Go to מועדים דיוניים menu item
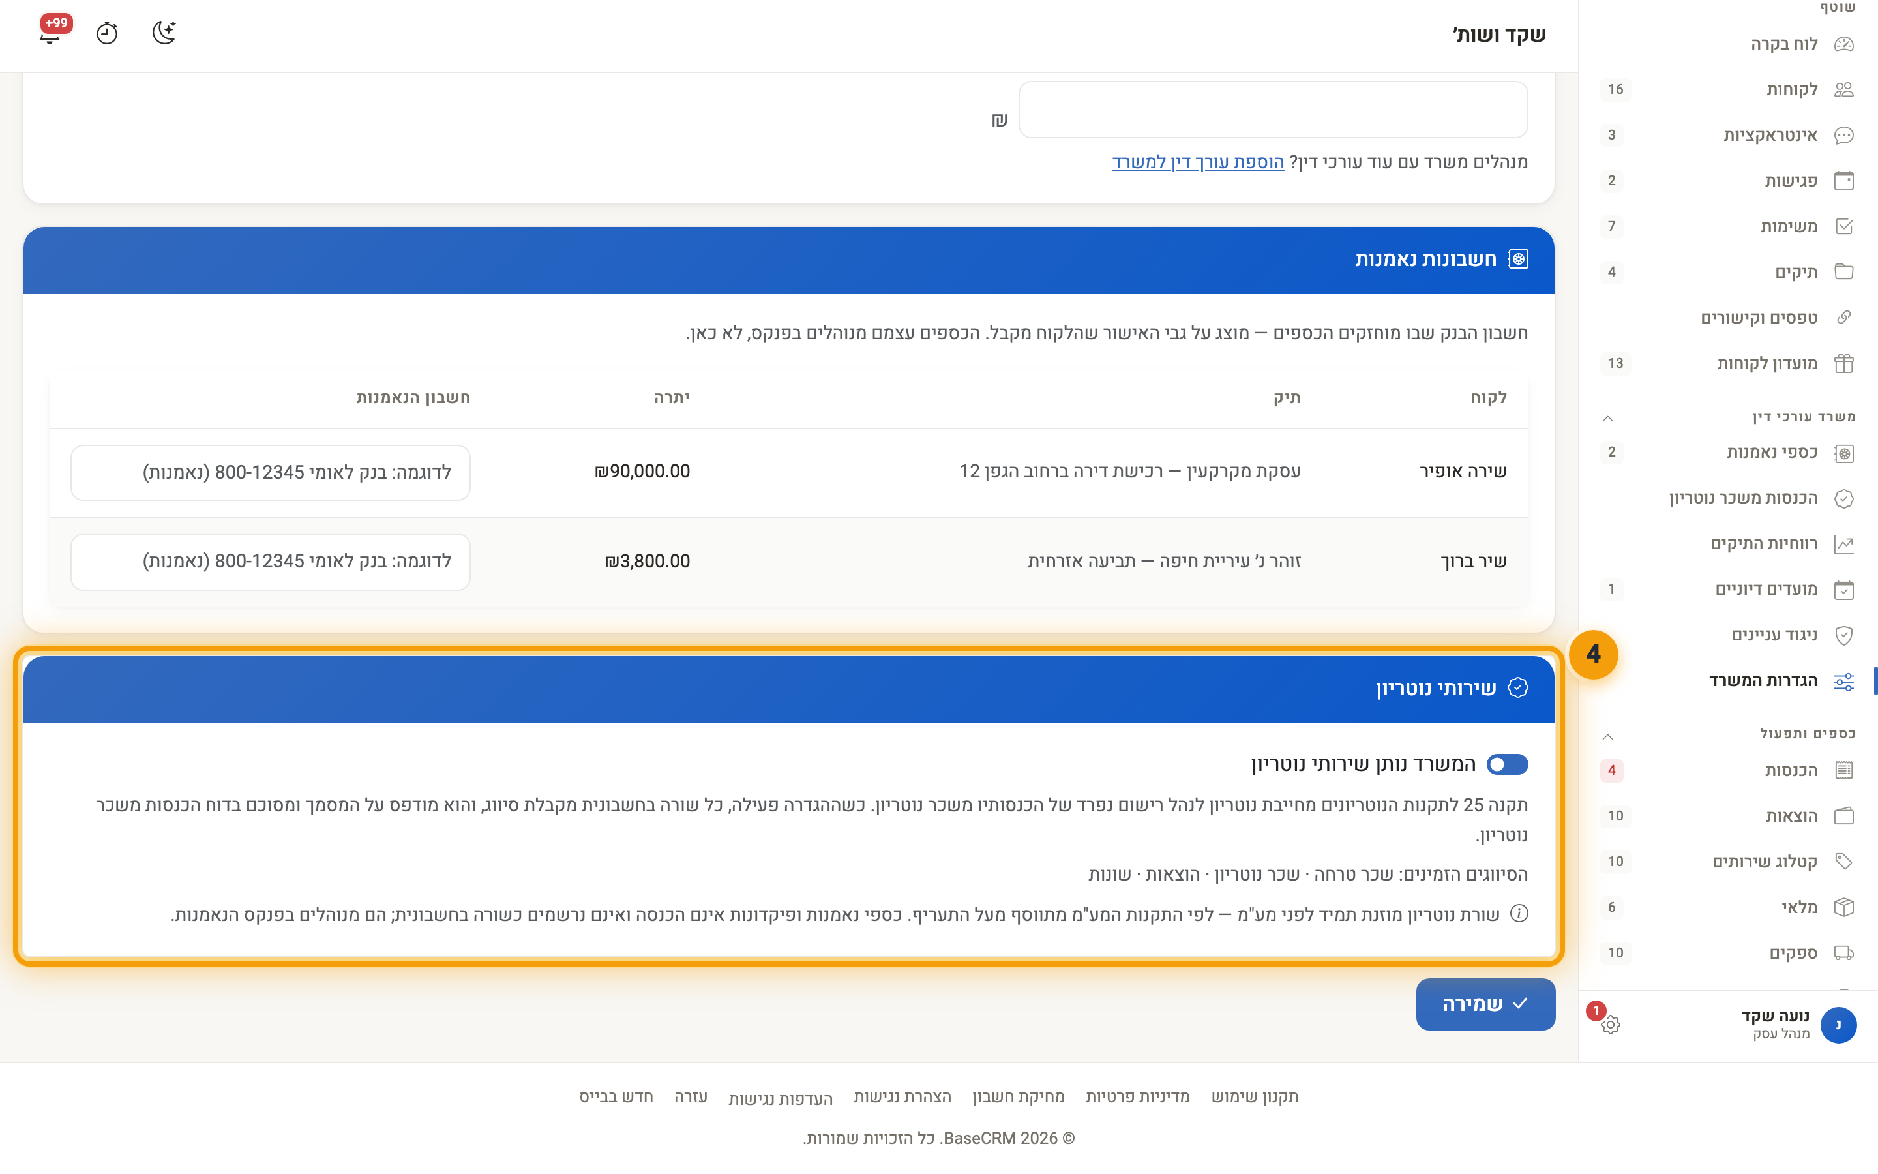The width and height of the screenshot is (1878, 1174). pos(1727,590)
